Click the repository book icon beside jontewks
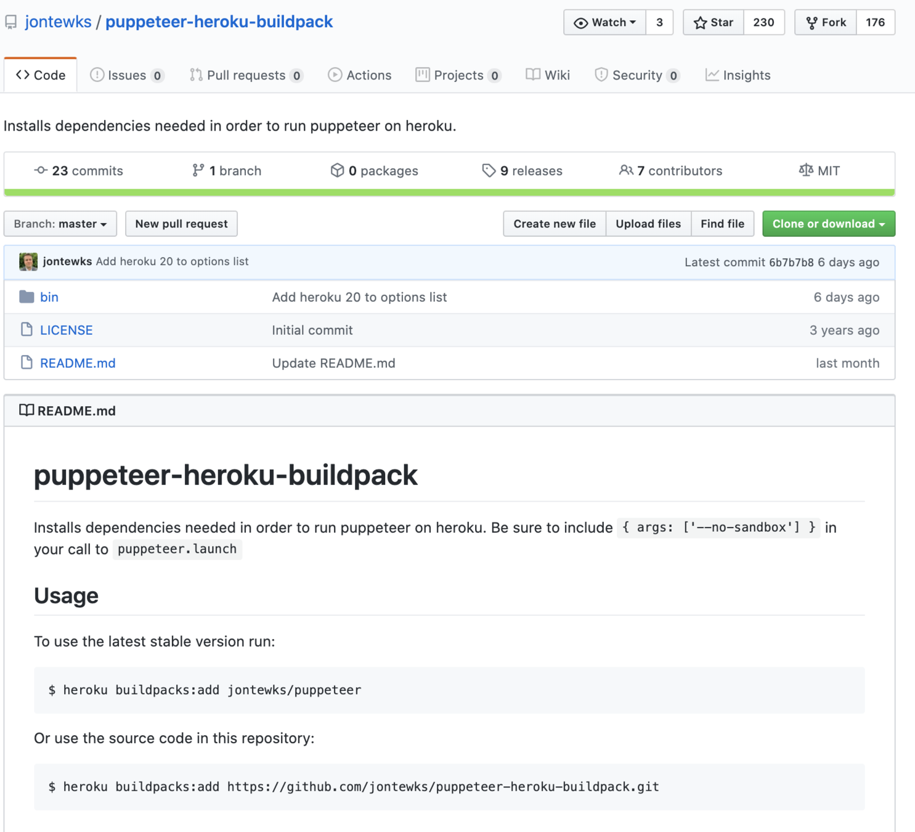Screen dimensions: 915x832 (10, 23)
